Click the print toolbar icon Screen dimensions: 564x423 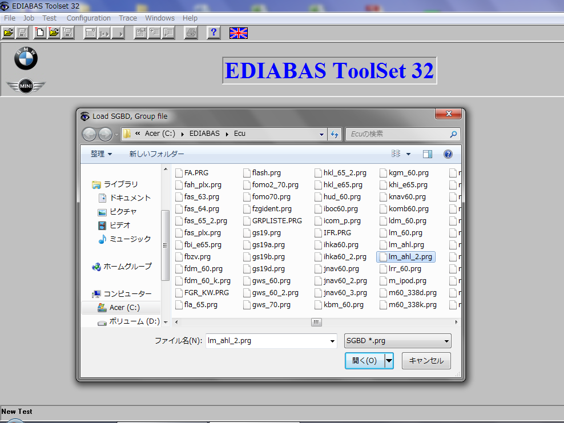[191, 33]
